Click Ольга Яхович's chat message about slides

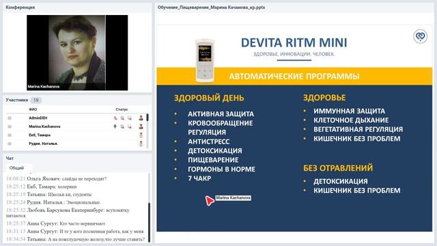[x=56, y=178]
